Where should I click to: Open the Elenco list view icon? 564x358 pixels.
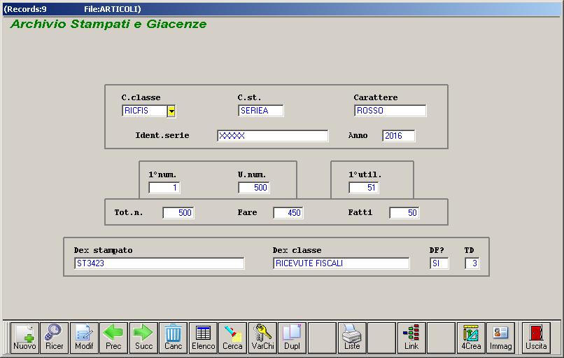click(203, 337)
